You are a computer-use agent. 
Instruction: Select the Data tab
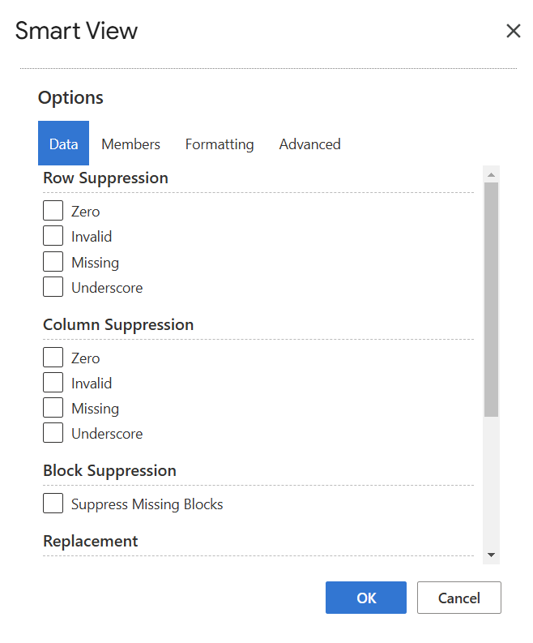click(63, 144)
